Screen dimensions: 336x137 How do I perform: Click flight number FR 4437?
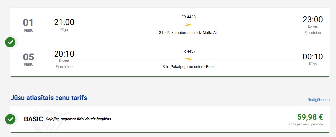click(x=188, y=51)
